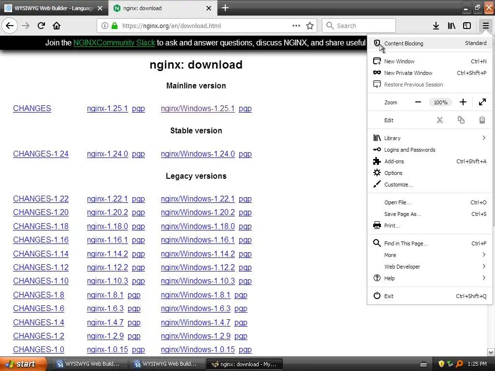Zoom out with the minus button
Image resolution: width=495 pixels, height=371 pixels.
click(418, 102)
